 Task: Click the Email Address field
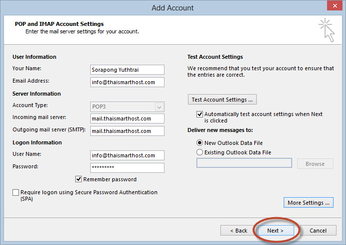127,82
